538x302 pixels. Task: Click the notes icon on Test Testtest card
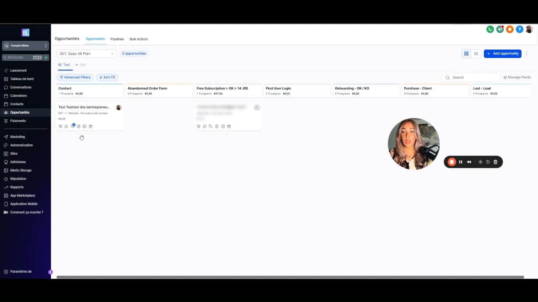click(79, 126)
